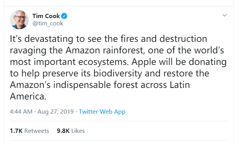239x144 pixels.
Task: Click the 4:44 AM timestamp
Action: (x=21, y=112)
